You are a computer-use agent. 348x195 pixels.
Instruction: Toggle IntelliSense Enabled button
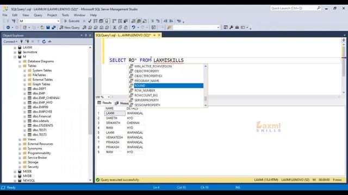click(x=107, y=21)
